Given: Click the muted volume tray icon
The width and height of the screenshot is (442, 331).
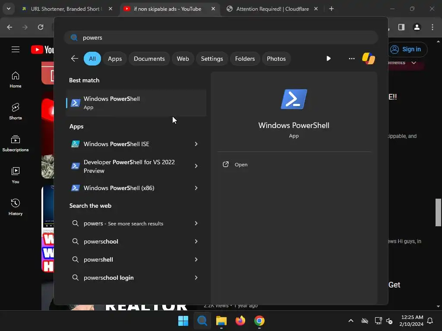Looking at the screenshot, I should click(x=389, y=321).
